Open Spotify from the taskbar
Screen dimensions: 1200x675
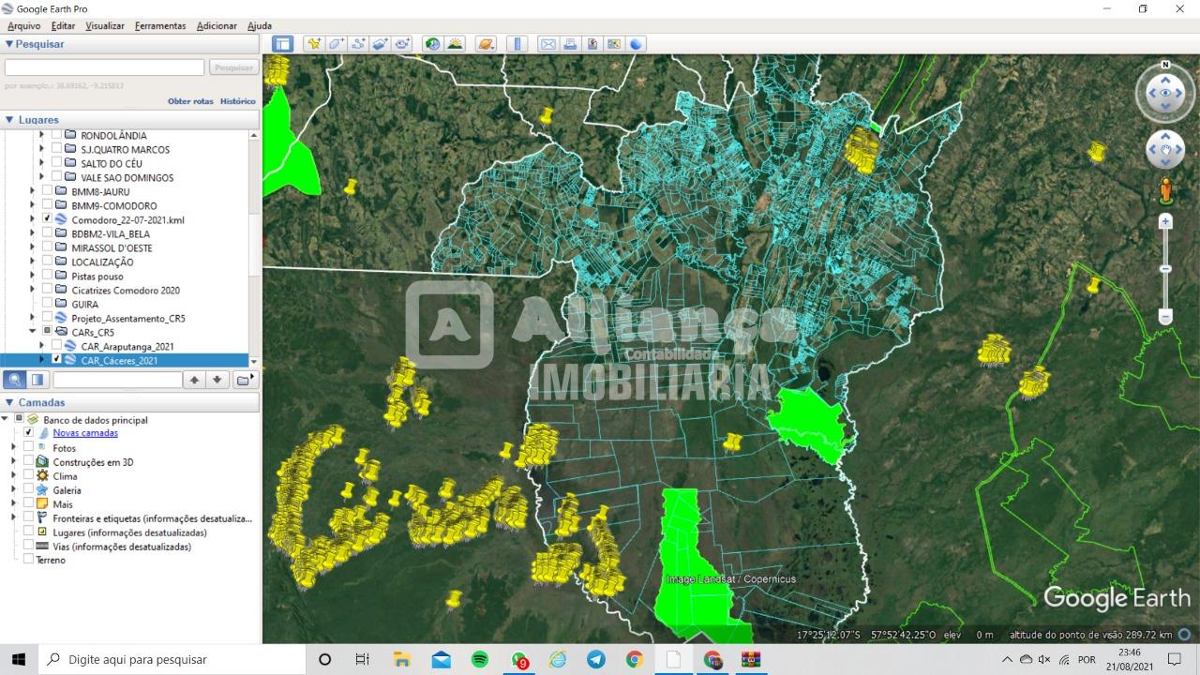pos(479,659)
